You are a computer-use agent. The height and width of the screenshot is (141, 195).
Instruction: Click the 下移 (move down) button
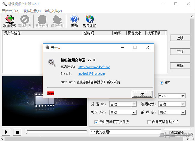[x=180, y=52]
